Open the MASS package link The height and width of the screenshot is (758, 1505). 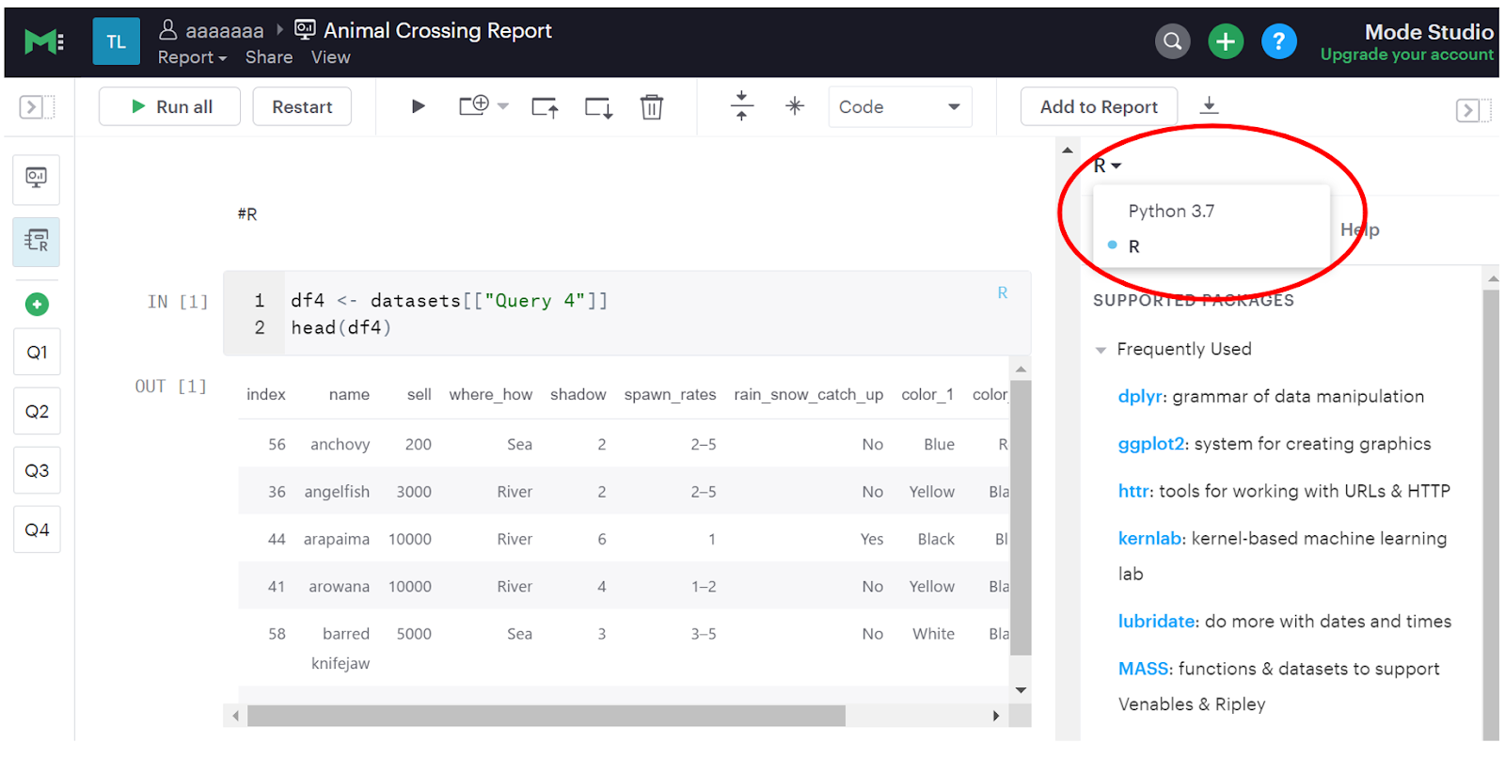coord(1143,669)
